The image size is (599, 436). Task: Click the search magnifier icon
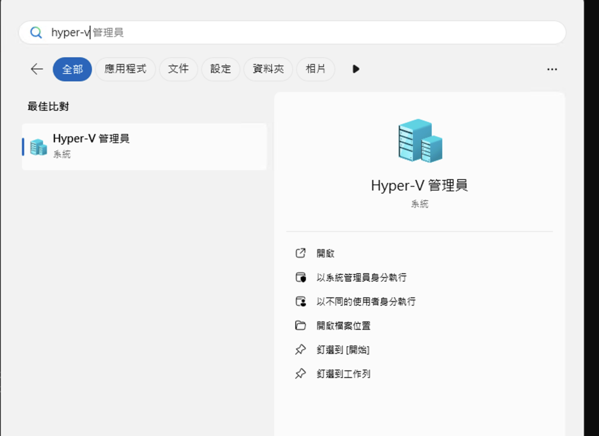point(36,33)
